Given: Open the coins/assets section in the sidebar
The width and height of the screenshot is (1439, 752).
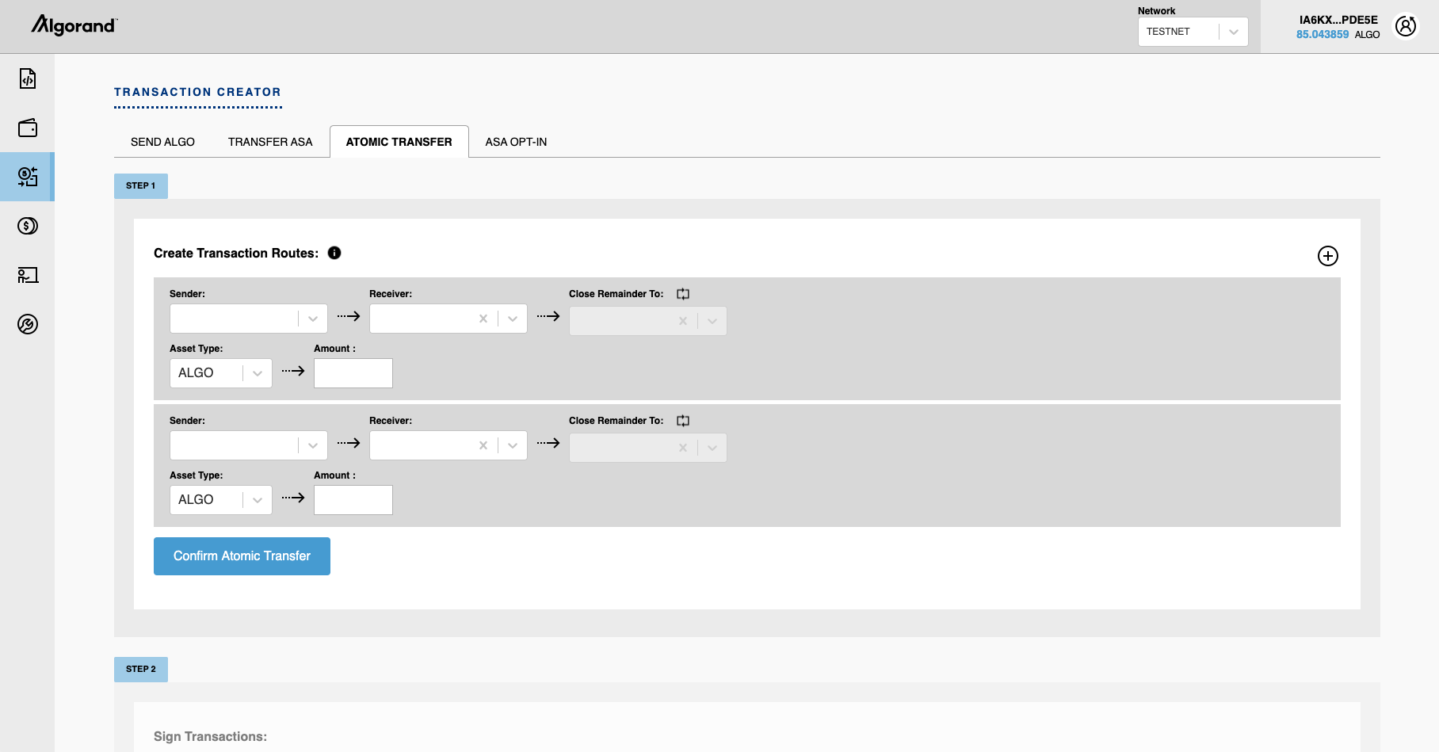Looking at the screenshot, I should [x=28, y=226].
